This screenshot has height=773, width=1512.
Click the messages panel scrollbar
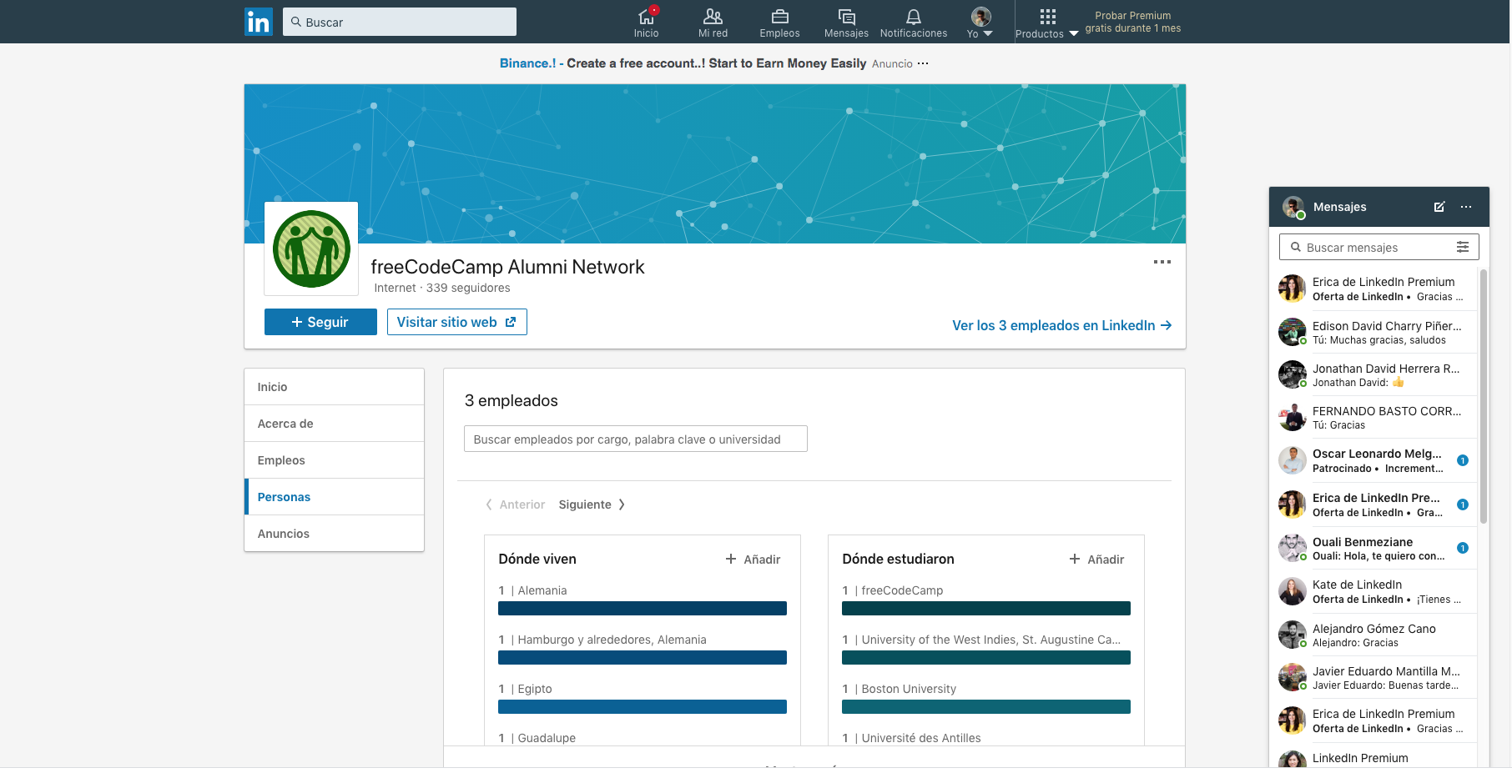pos(1484,396)
